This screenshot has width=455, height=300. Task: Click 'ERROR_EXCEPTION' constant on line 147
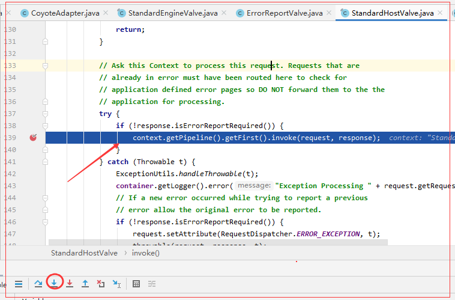[328, 234]
